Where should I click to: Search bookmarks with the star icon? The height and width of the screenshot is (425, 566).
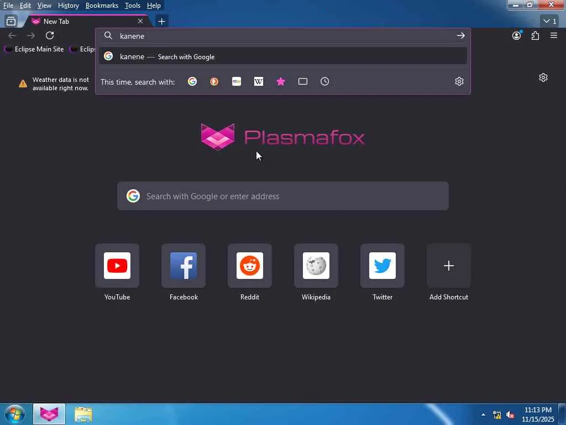pos(280,82)
